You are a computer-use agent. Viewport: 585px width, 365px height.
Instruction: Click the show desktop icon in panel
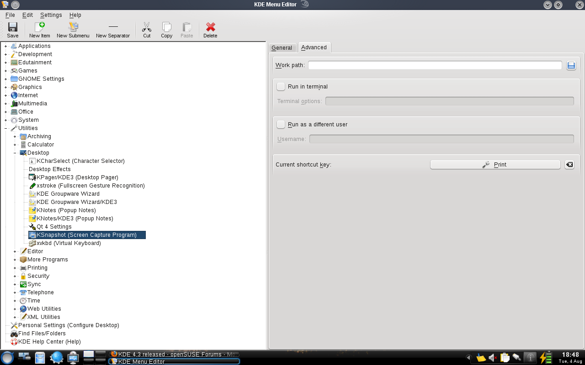(24, 358)
